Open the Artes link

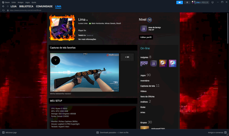pos(143,112)
